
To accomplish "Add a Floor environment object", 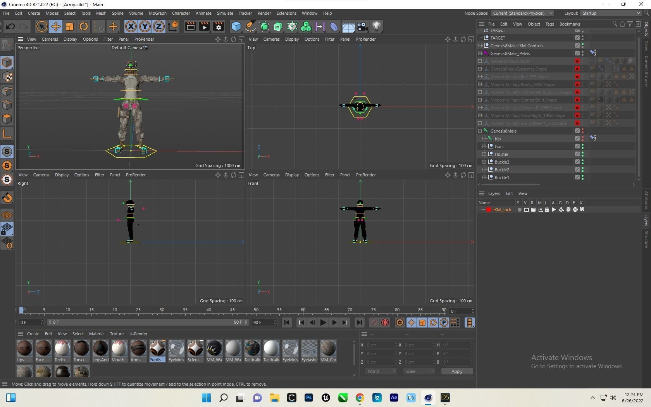I will pos(348,26).
